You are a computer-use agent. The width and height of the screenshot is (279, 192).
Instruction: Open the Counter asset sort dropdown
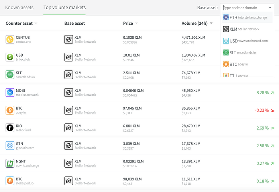pyautogui.click(x=36, y=23)
